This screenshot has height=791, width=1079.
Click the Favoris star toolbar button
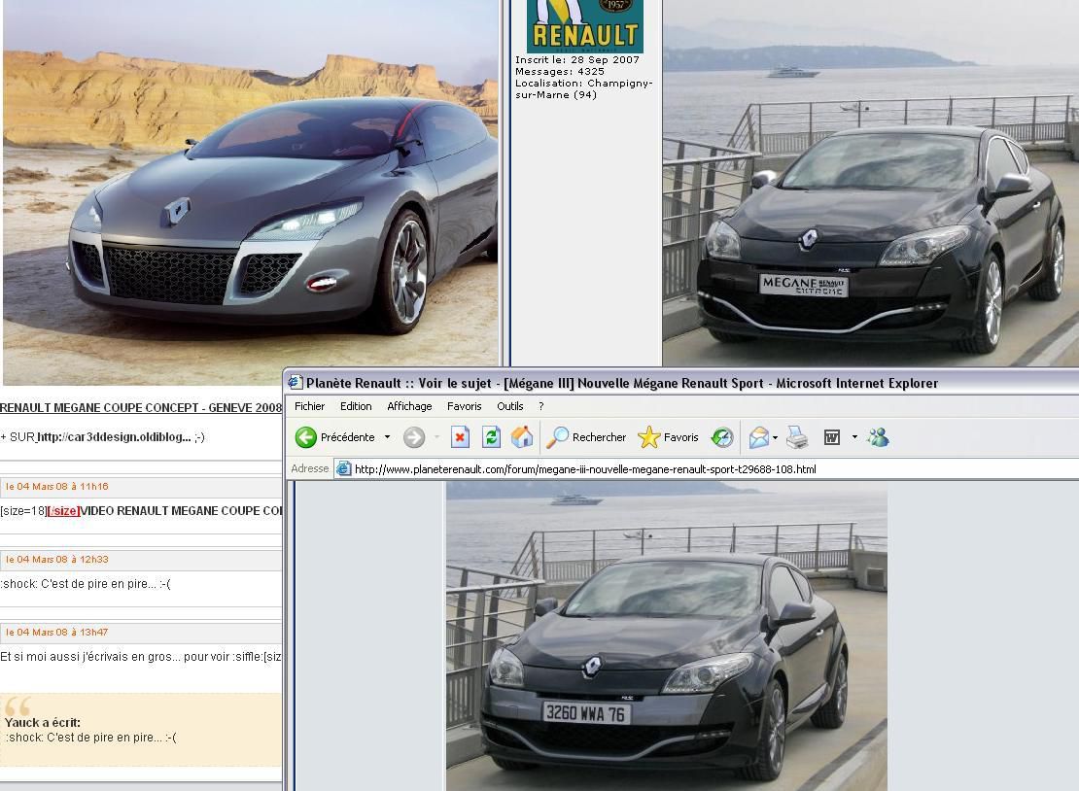point(669,437)
